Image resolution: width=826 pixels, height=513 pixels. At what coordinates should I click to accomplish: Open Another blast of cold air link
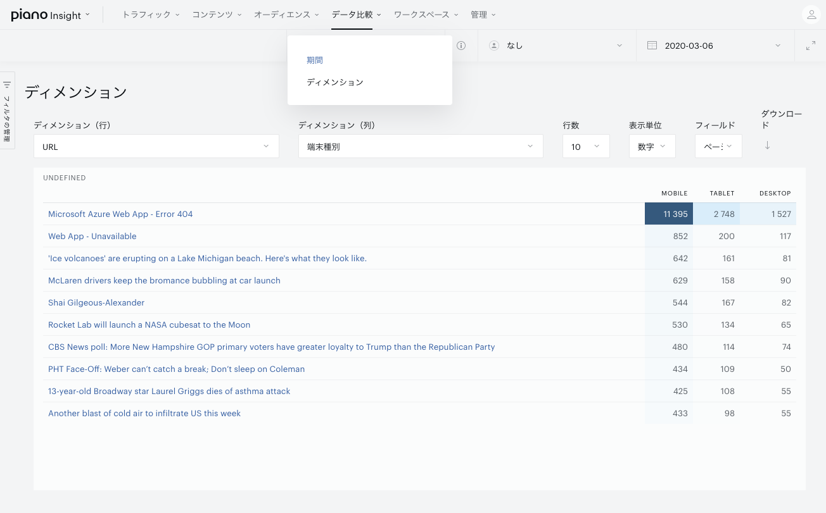tap(144, 413)
